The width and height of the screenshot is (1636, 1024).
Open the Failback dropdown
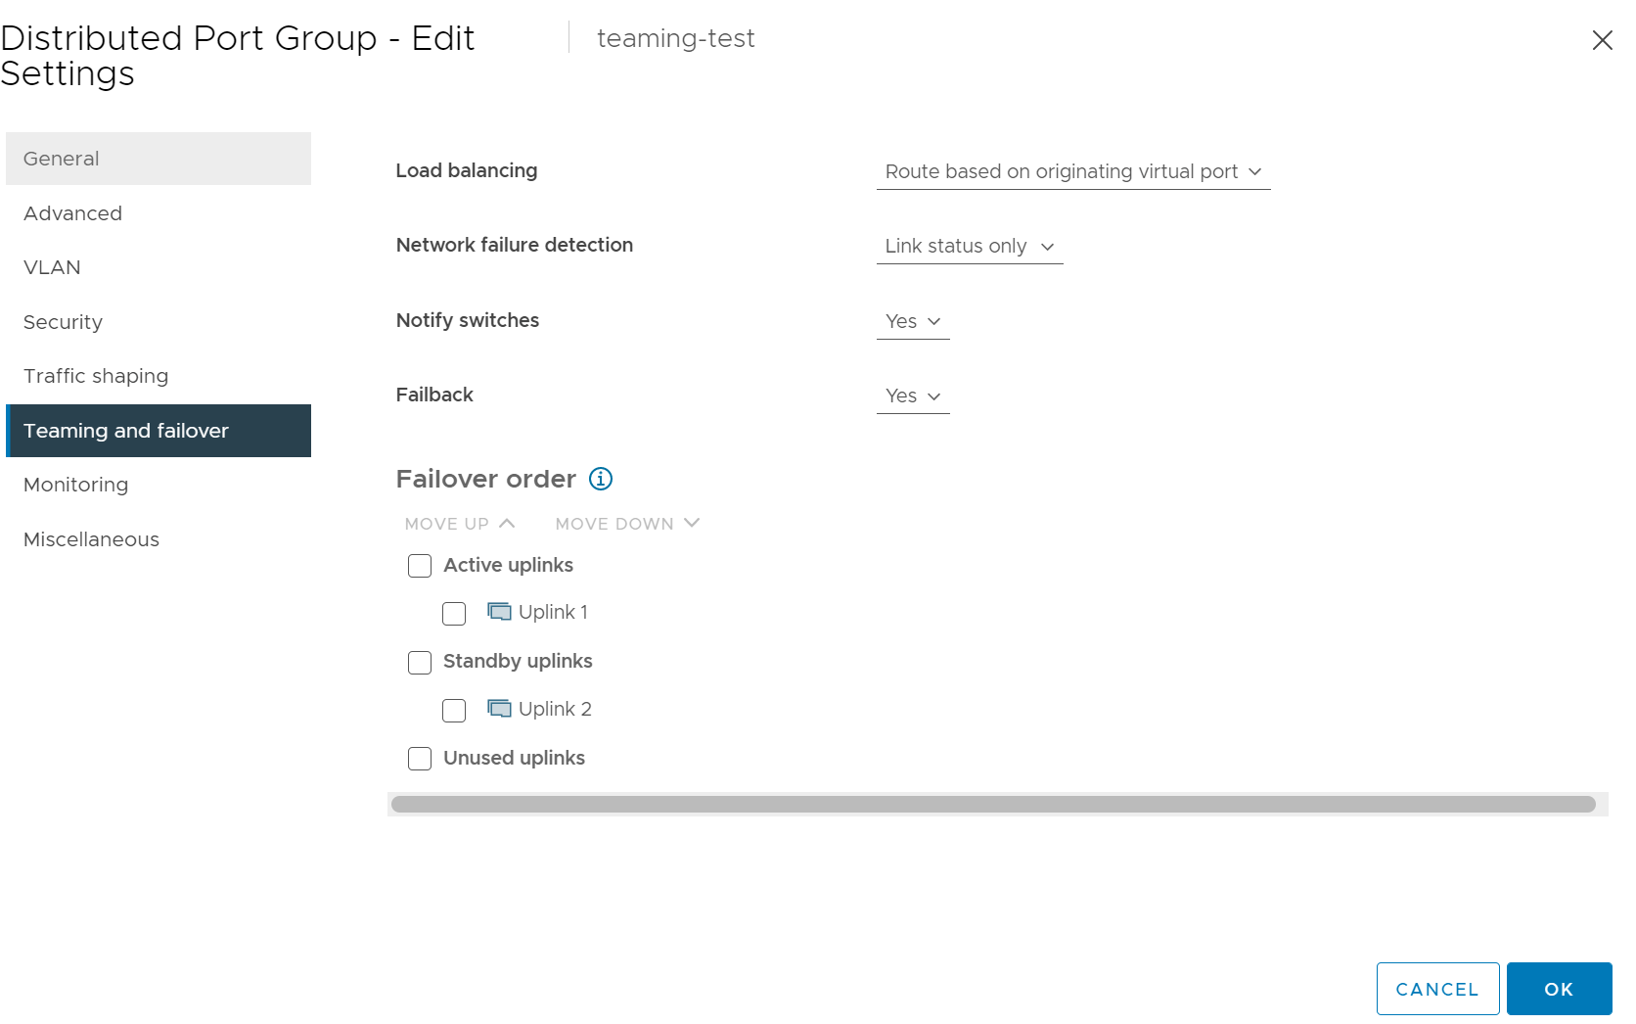[913, 396]
